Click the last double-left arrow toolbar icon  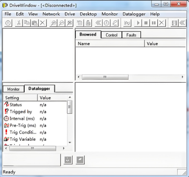[x=182, y=23]
